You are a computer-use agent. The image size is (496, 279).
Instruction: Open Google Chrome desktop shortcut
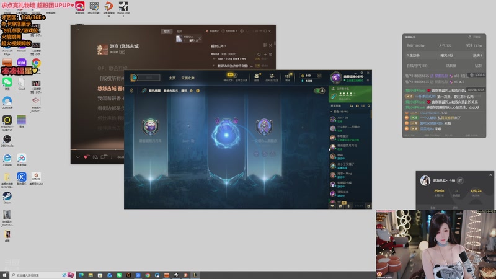pyautogui.click(x=36, y=63)
